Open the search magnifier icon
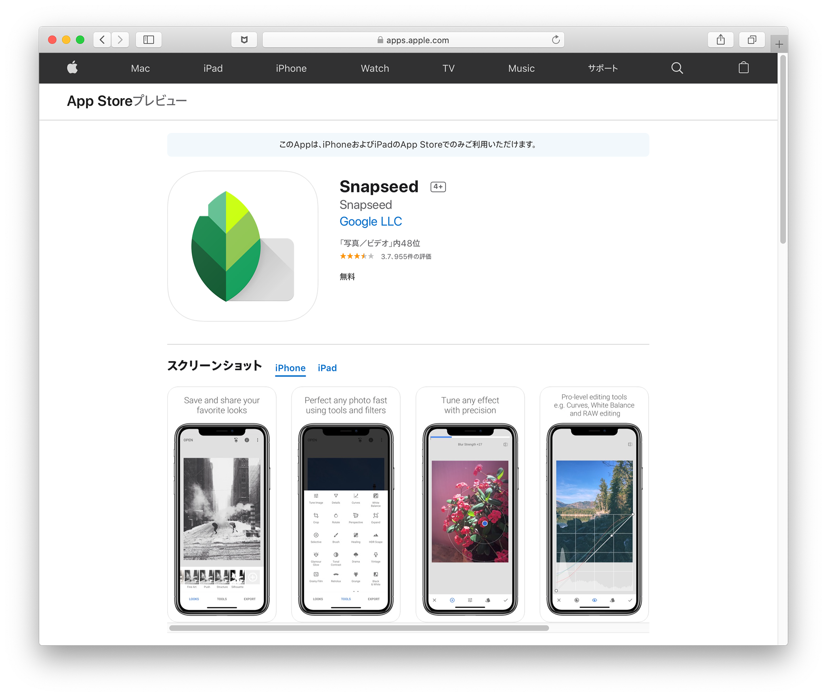 coord(677,68)
